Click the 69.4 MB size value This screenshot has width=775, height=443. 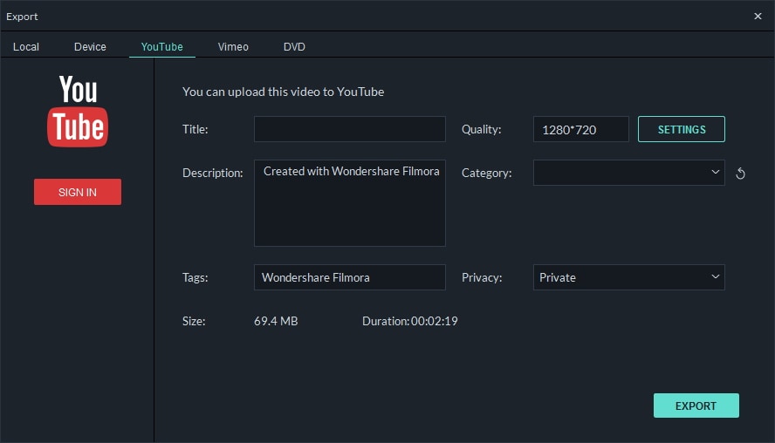click(276, 321)
